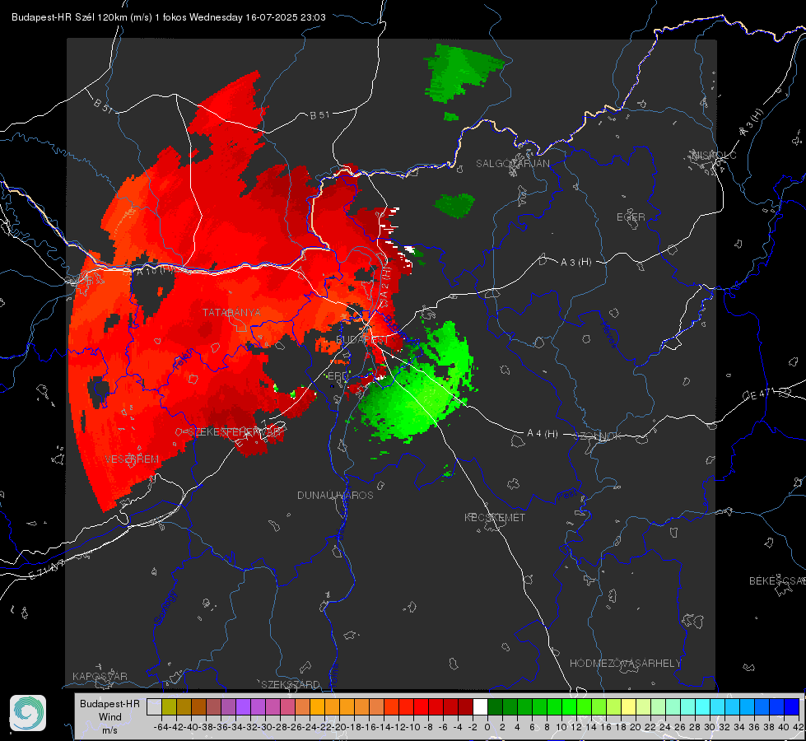
Task: Click the dark blue swatch between 40 and 42
Action: [792, 706]
